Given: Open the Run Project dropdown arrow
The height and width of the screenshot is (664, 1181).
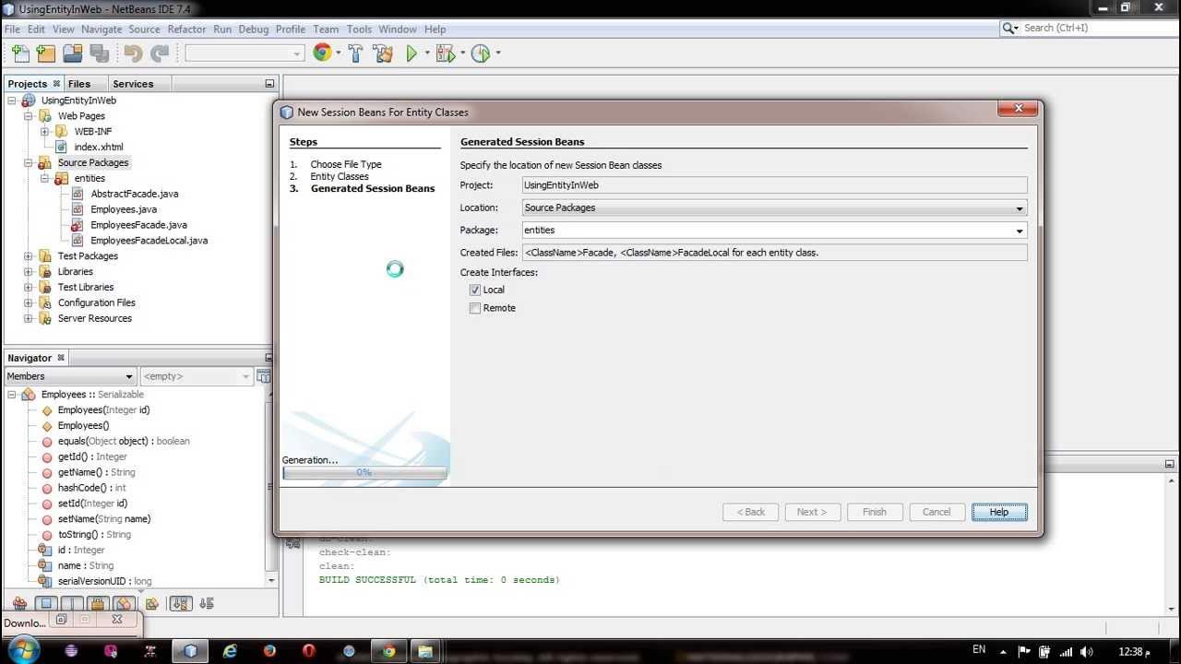Looking at the screenshot, I should click(x=427, y=53).
